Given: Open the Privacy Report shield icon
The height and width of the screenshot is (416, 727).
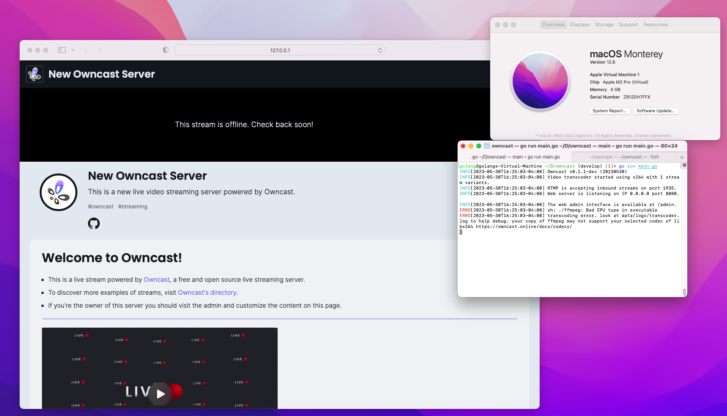Looking at the screenshot, I should 165,50.
